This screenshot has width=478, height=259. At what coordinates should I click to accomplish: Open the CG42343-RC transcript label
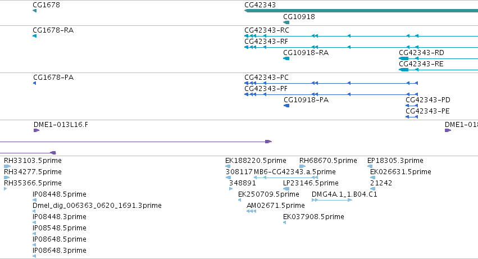coord(267,30)
